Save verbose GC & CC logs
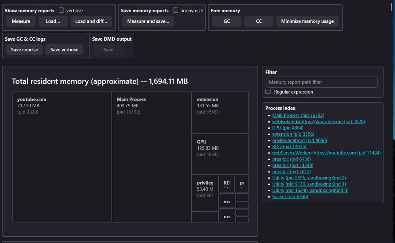 [x=64, y=50]
